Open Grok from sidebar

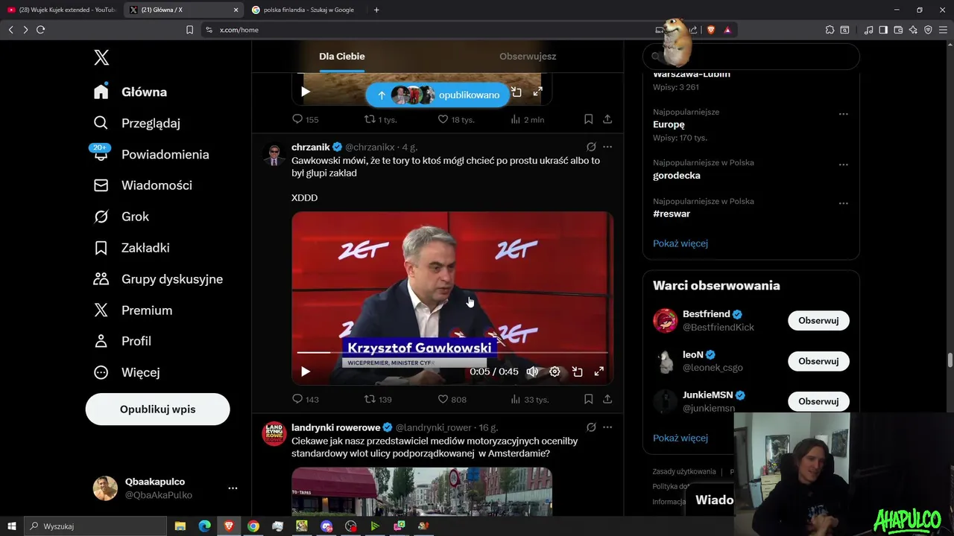(x=121, y=217)
